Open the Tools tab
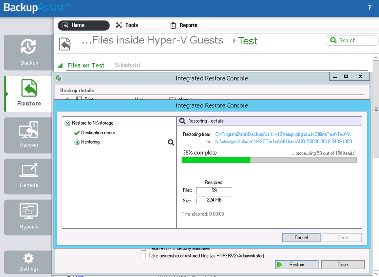The image size is (379, 277). pyautogui.click(x=127, y=25)
